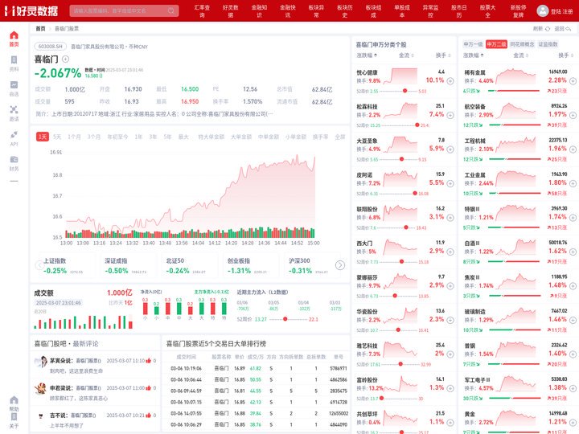Show next indices with right arrow
Image resolution: width=579 pixels, height=434 pixels.
(340, 265)
